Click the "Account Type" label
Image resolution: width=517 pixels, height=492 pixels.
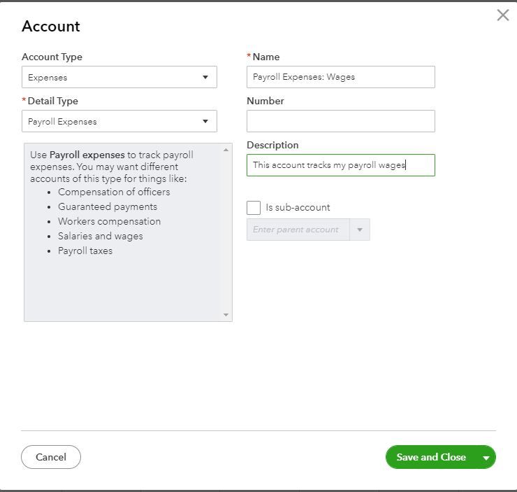coord(52,57)
